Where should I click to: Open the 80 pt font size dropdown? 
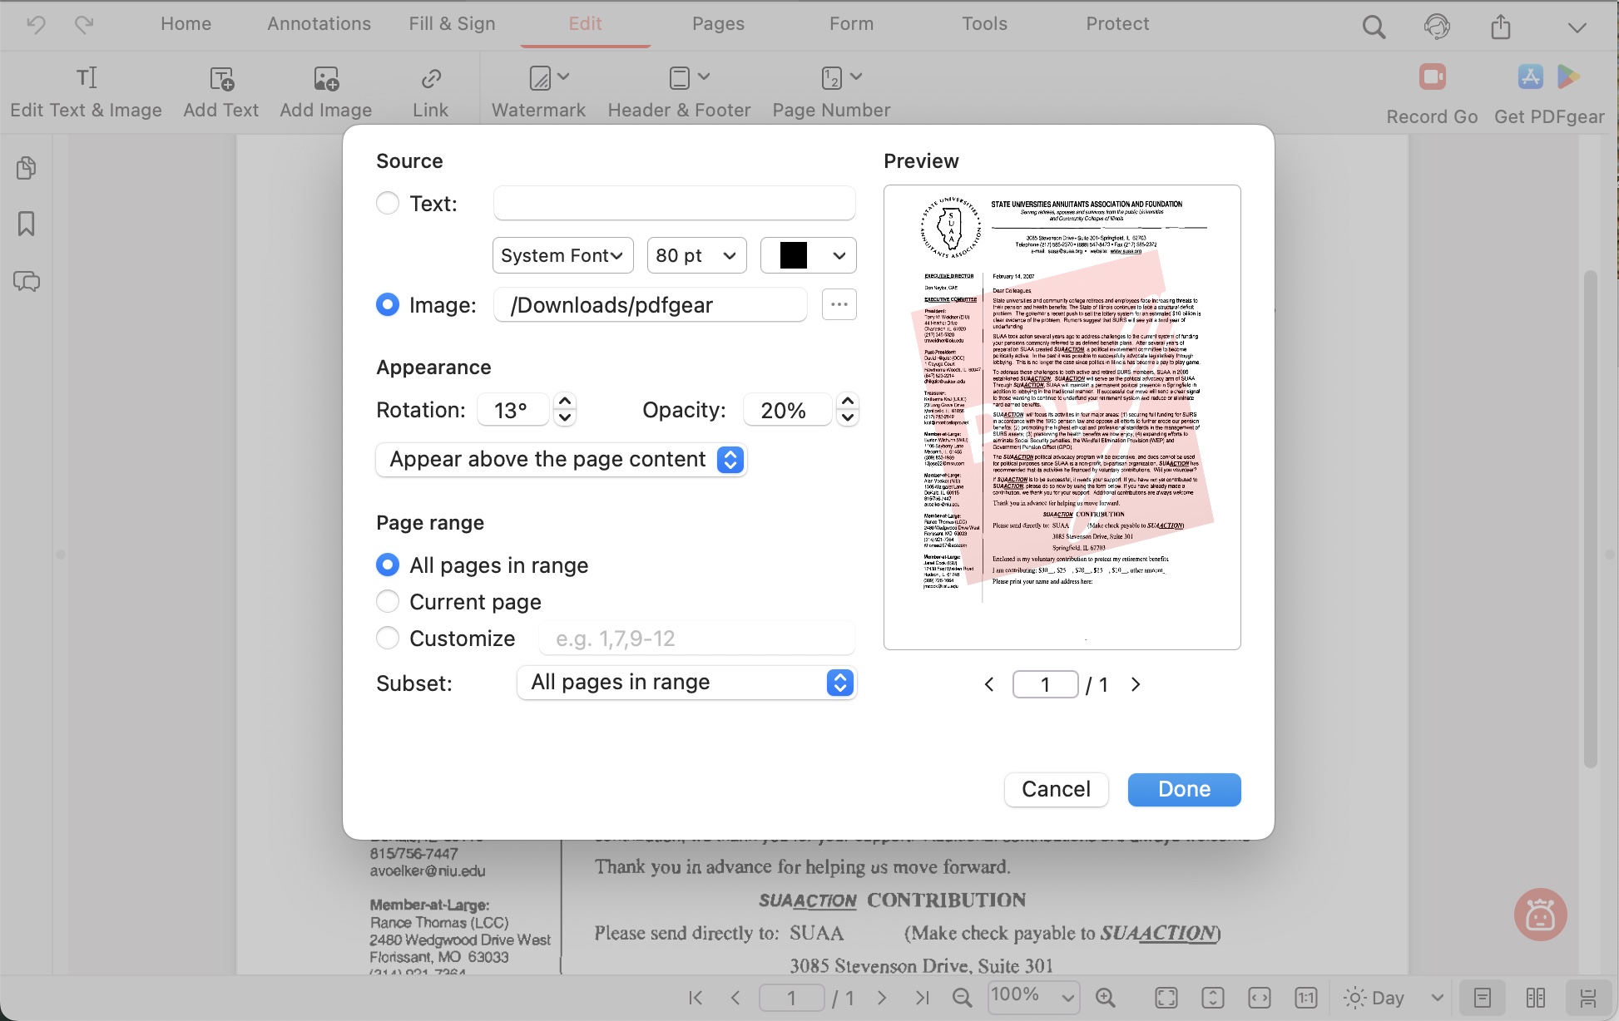tap(696, 255)
